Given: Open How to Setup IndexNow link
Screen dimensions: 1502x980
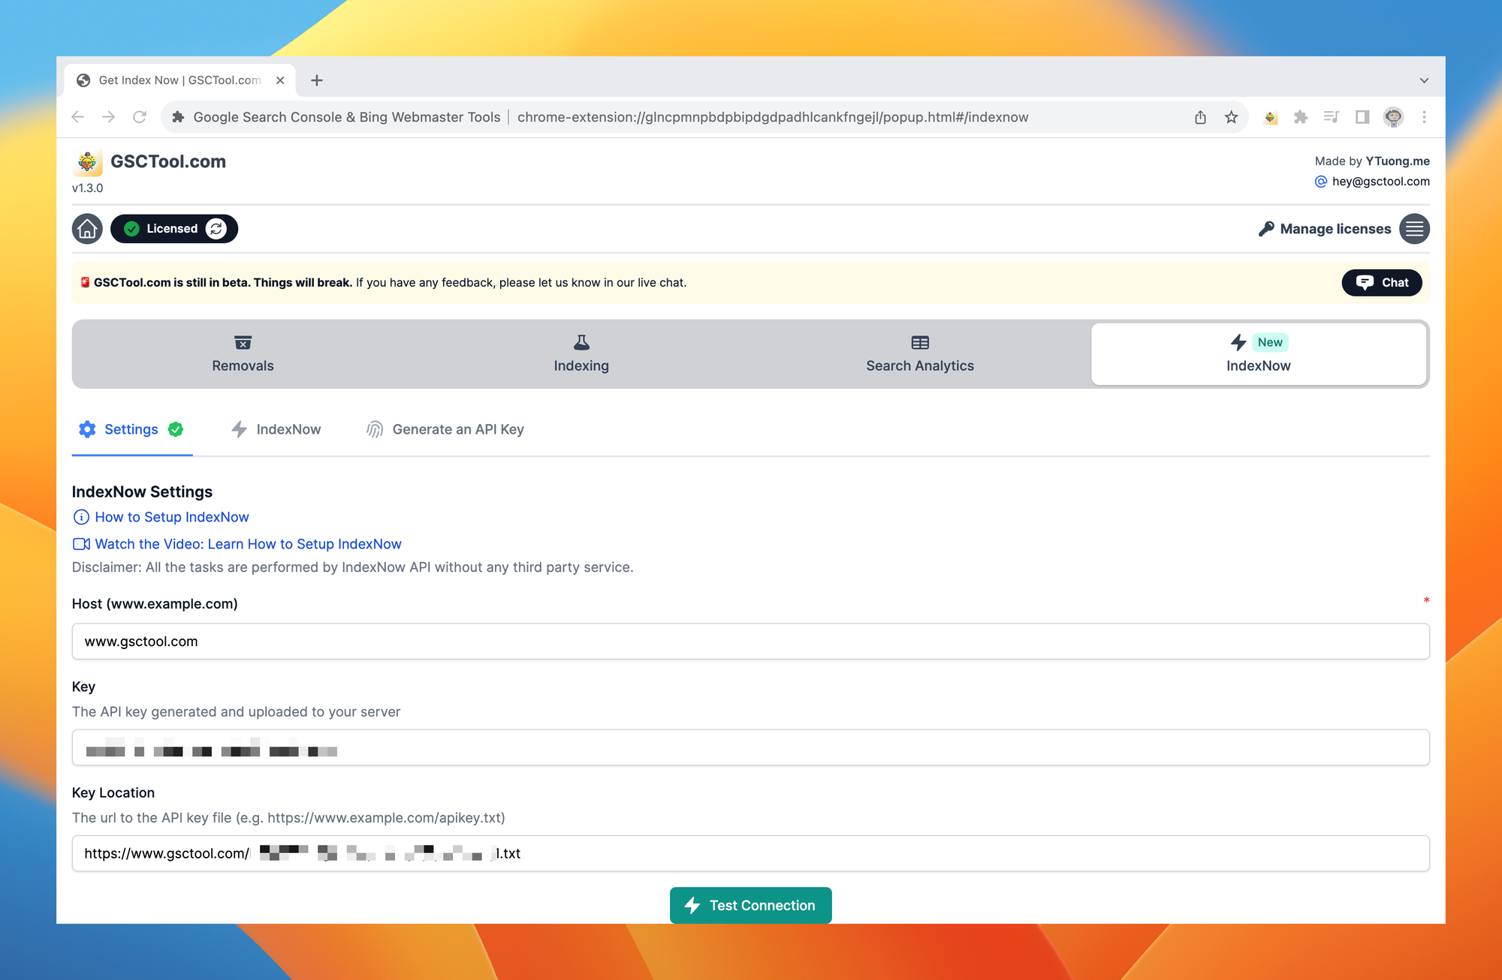Looking at the screenshot, I should [x=161, y=517].
